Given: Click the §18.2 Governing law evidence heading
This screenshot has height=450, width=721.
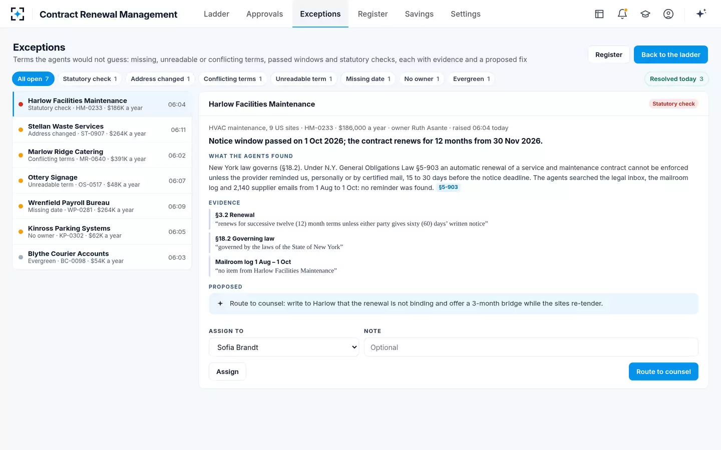Looking at the screenshot, I should (x=245, y=238).
